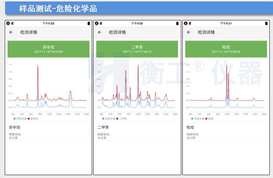Image resolution: width=273 pixels, height=178 pixels.
Task: Tap green 吡啶 banner with timestamp 15:58:40
Action: coord(226,49)
